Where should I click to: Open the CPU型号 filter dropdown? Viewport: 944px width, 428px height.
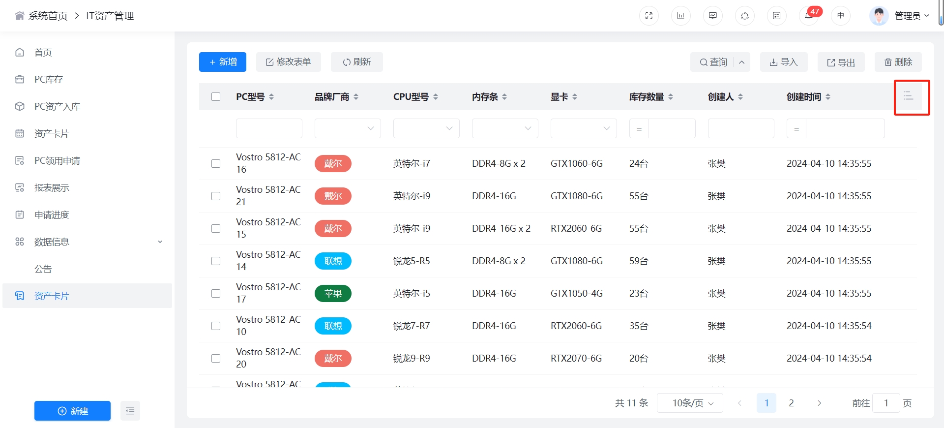point(426,128)
